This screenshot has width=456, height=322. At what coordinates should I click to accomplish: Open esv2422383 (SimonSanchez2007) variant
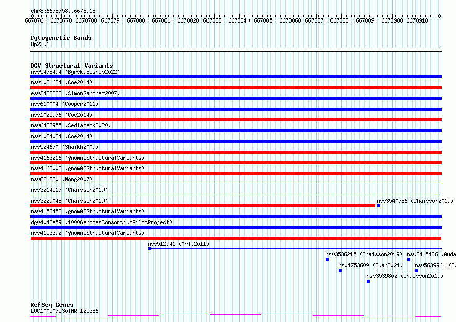pyautogui.click(x=75, y=93)
